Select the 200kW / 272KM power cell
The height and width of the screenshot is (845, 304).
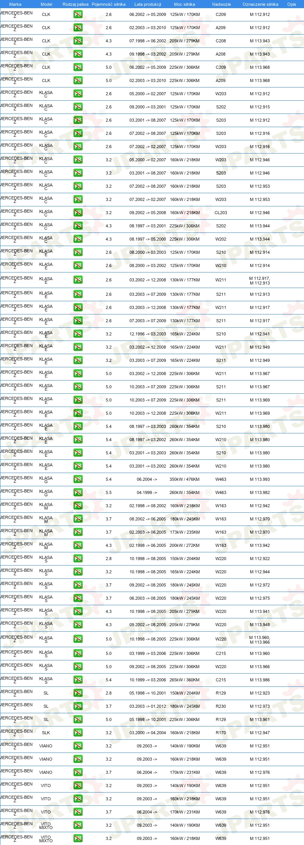[185, 545]
